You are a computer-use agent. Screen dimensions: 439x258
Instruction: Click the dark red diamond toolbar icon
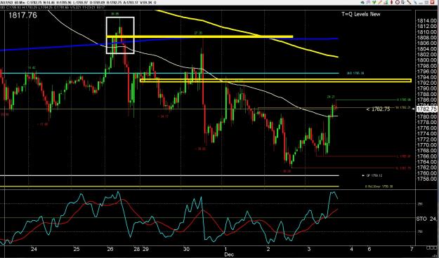click(391, 2)
